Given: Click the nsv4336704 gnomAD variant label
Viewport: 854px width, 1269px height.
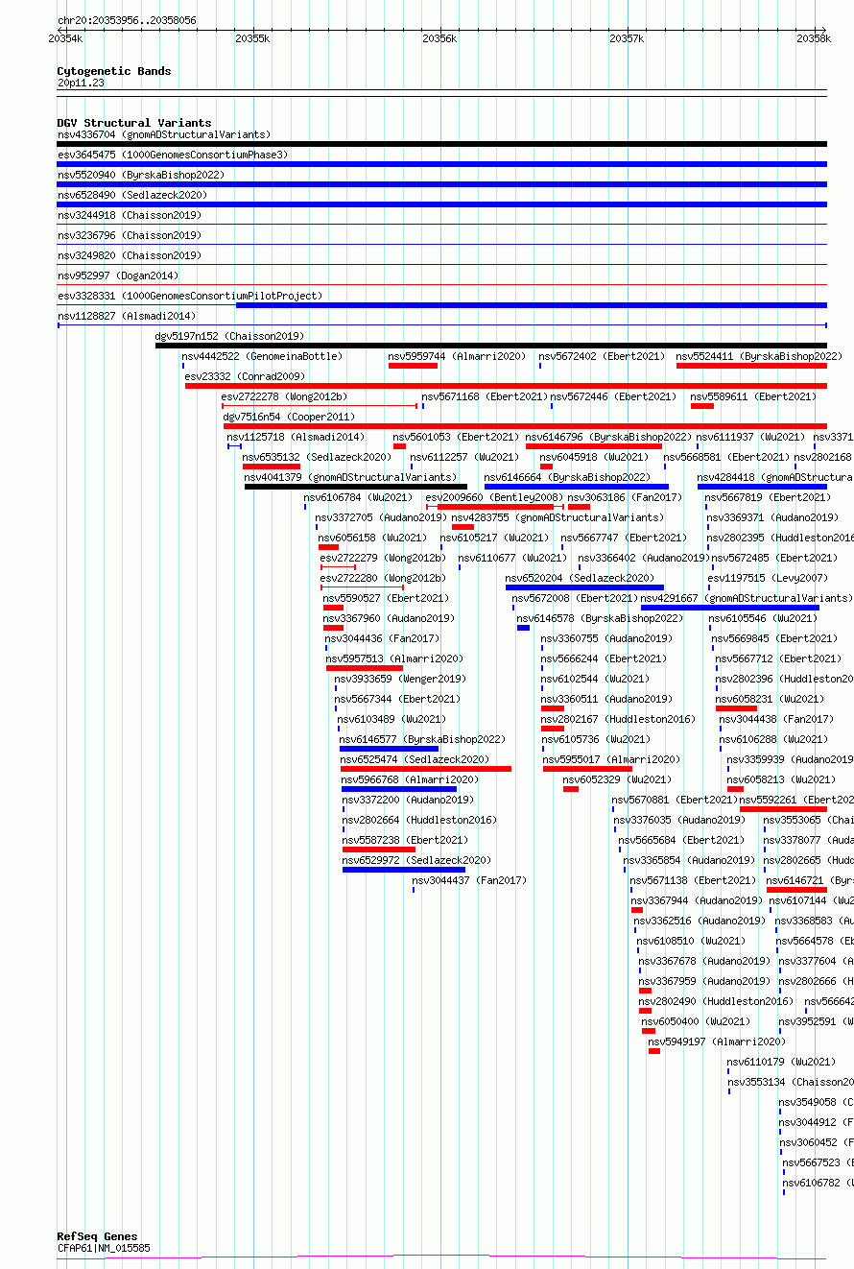Looking at the screenshot, I should (164, 134).
